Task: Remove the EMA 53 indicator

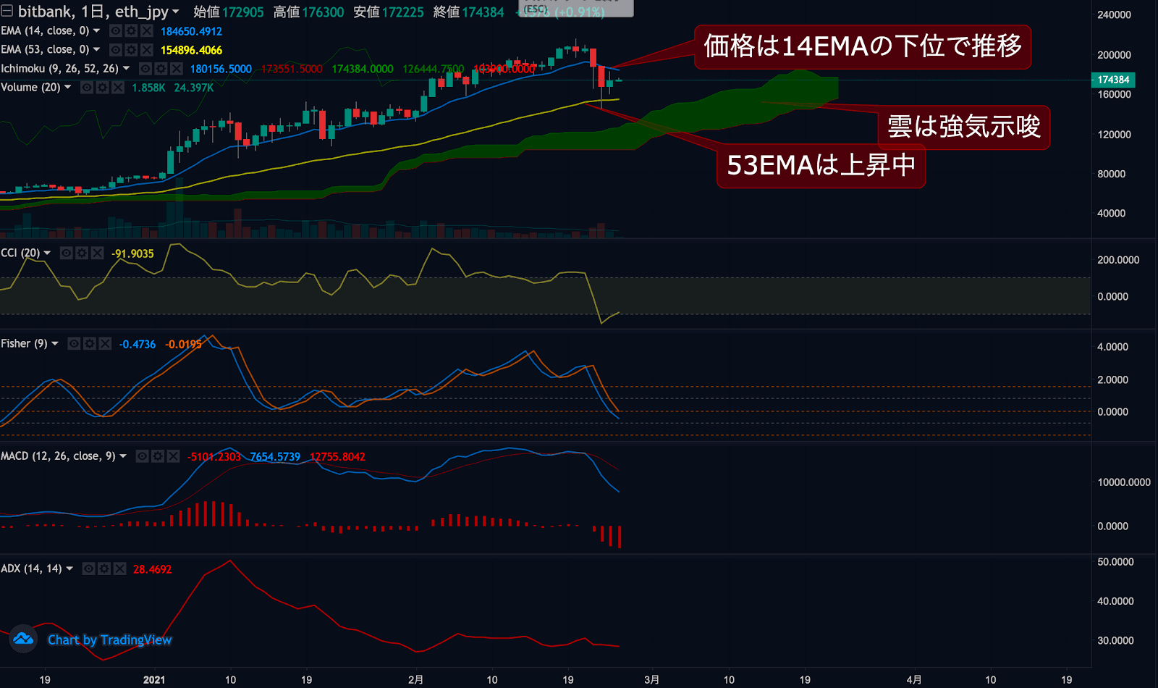Action: (147, 50)
